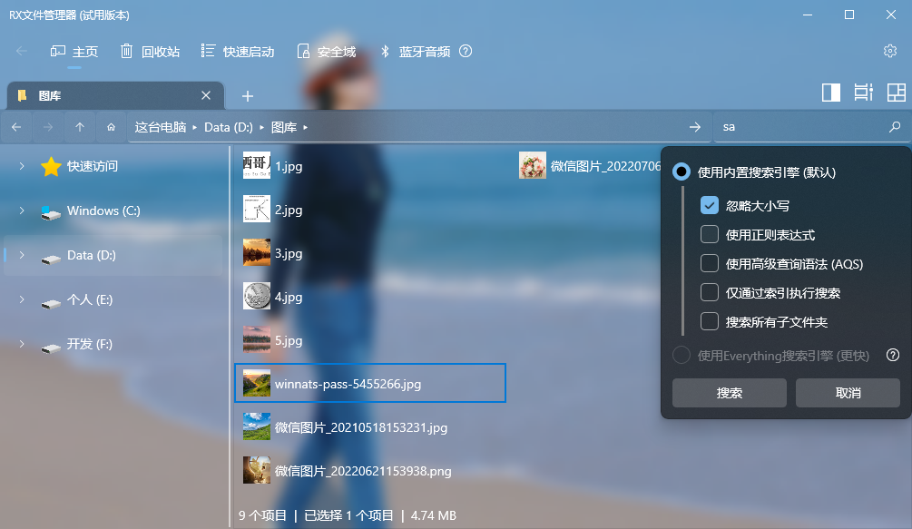912x529 pixels.
Task: Expand the breadcrumb arrow after 图库
Action: (305, 127)
